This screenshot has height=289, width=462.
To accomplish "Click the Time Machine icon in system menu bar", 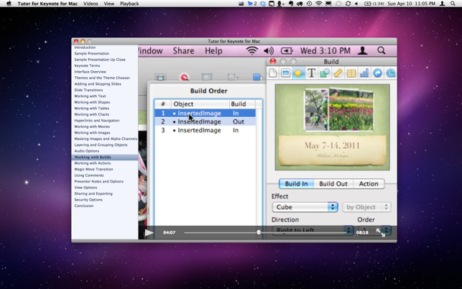I will [310, 4].
